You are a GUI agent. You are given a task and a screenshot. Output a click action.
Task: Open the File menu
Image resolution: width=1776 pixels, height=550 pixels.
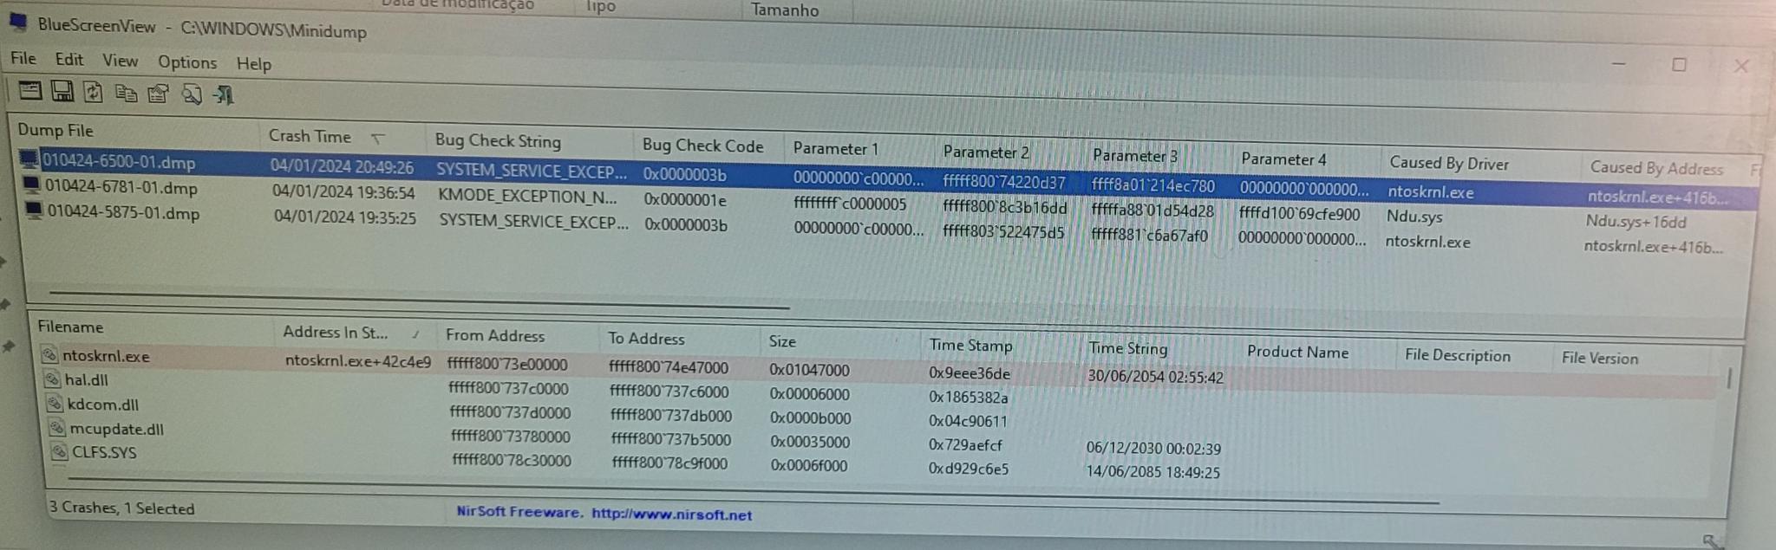point(23,58)
